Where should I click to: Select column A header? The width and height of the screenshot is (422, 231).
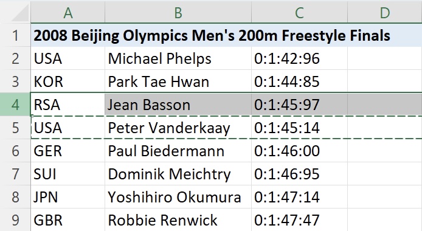pyautogui.click(x=68, y=12)
